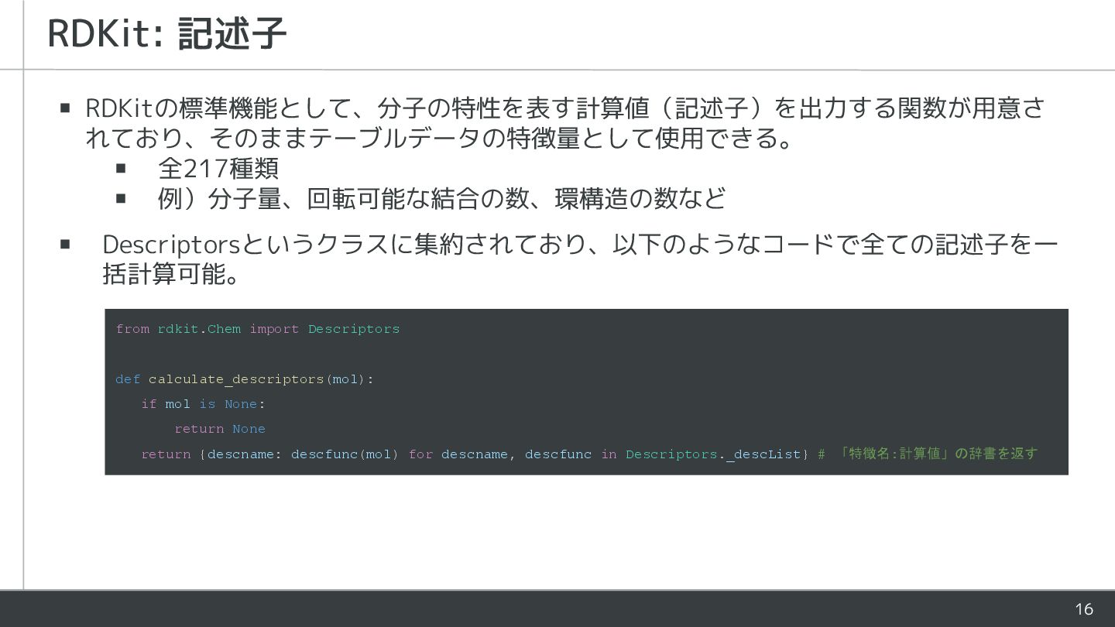Screen dimensions: 1115x627
Task: Click the dark footer bar at the bottom
Action: tap(542, 609)
